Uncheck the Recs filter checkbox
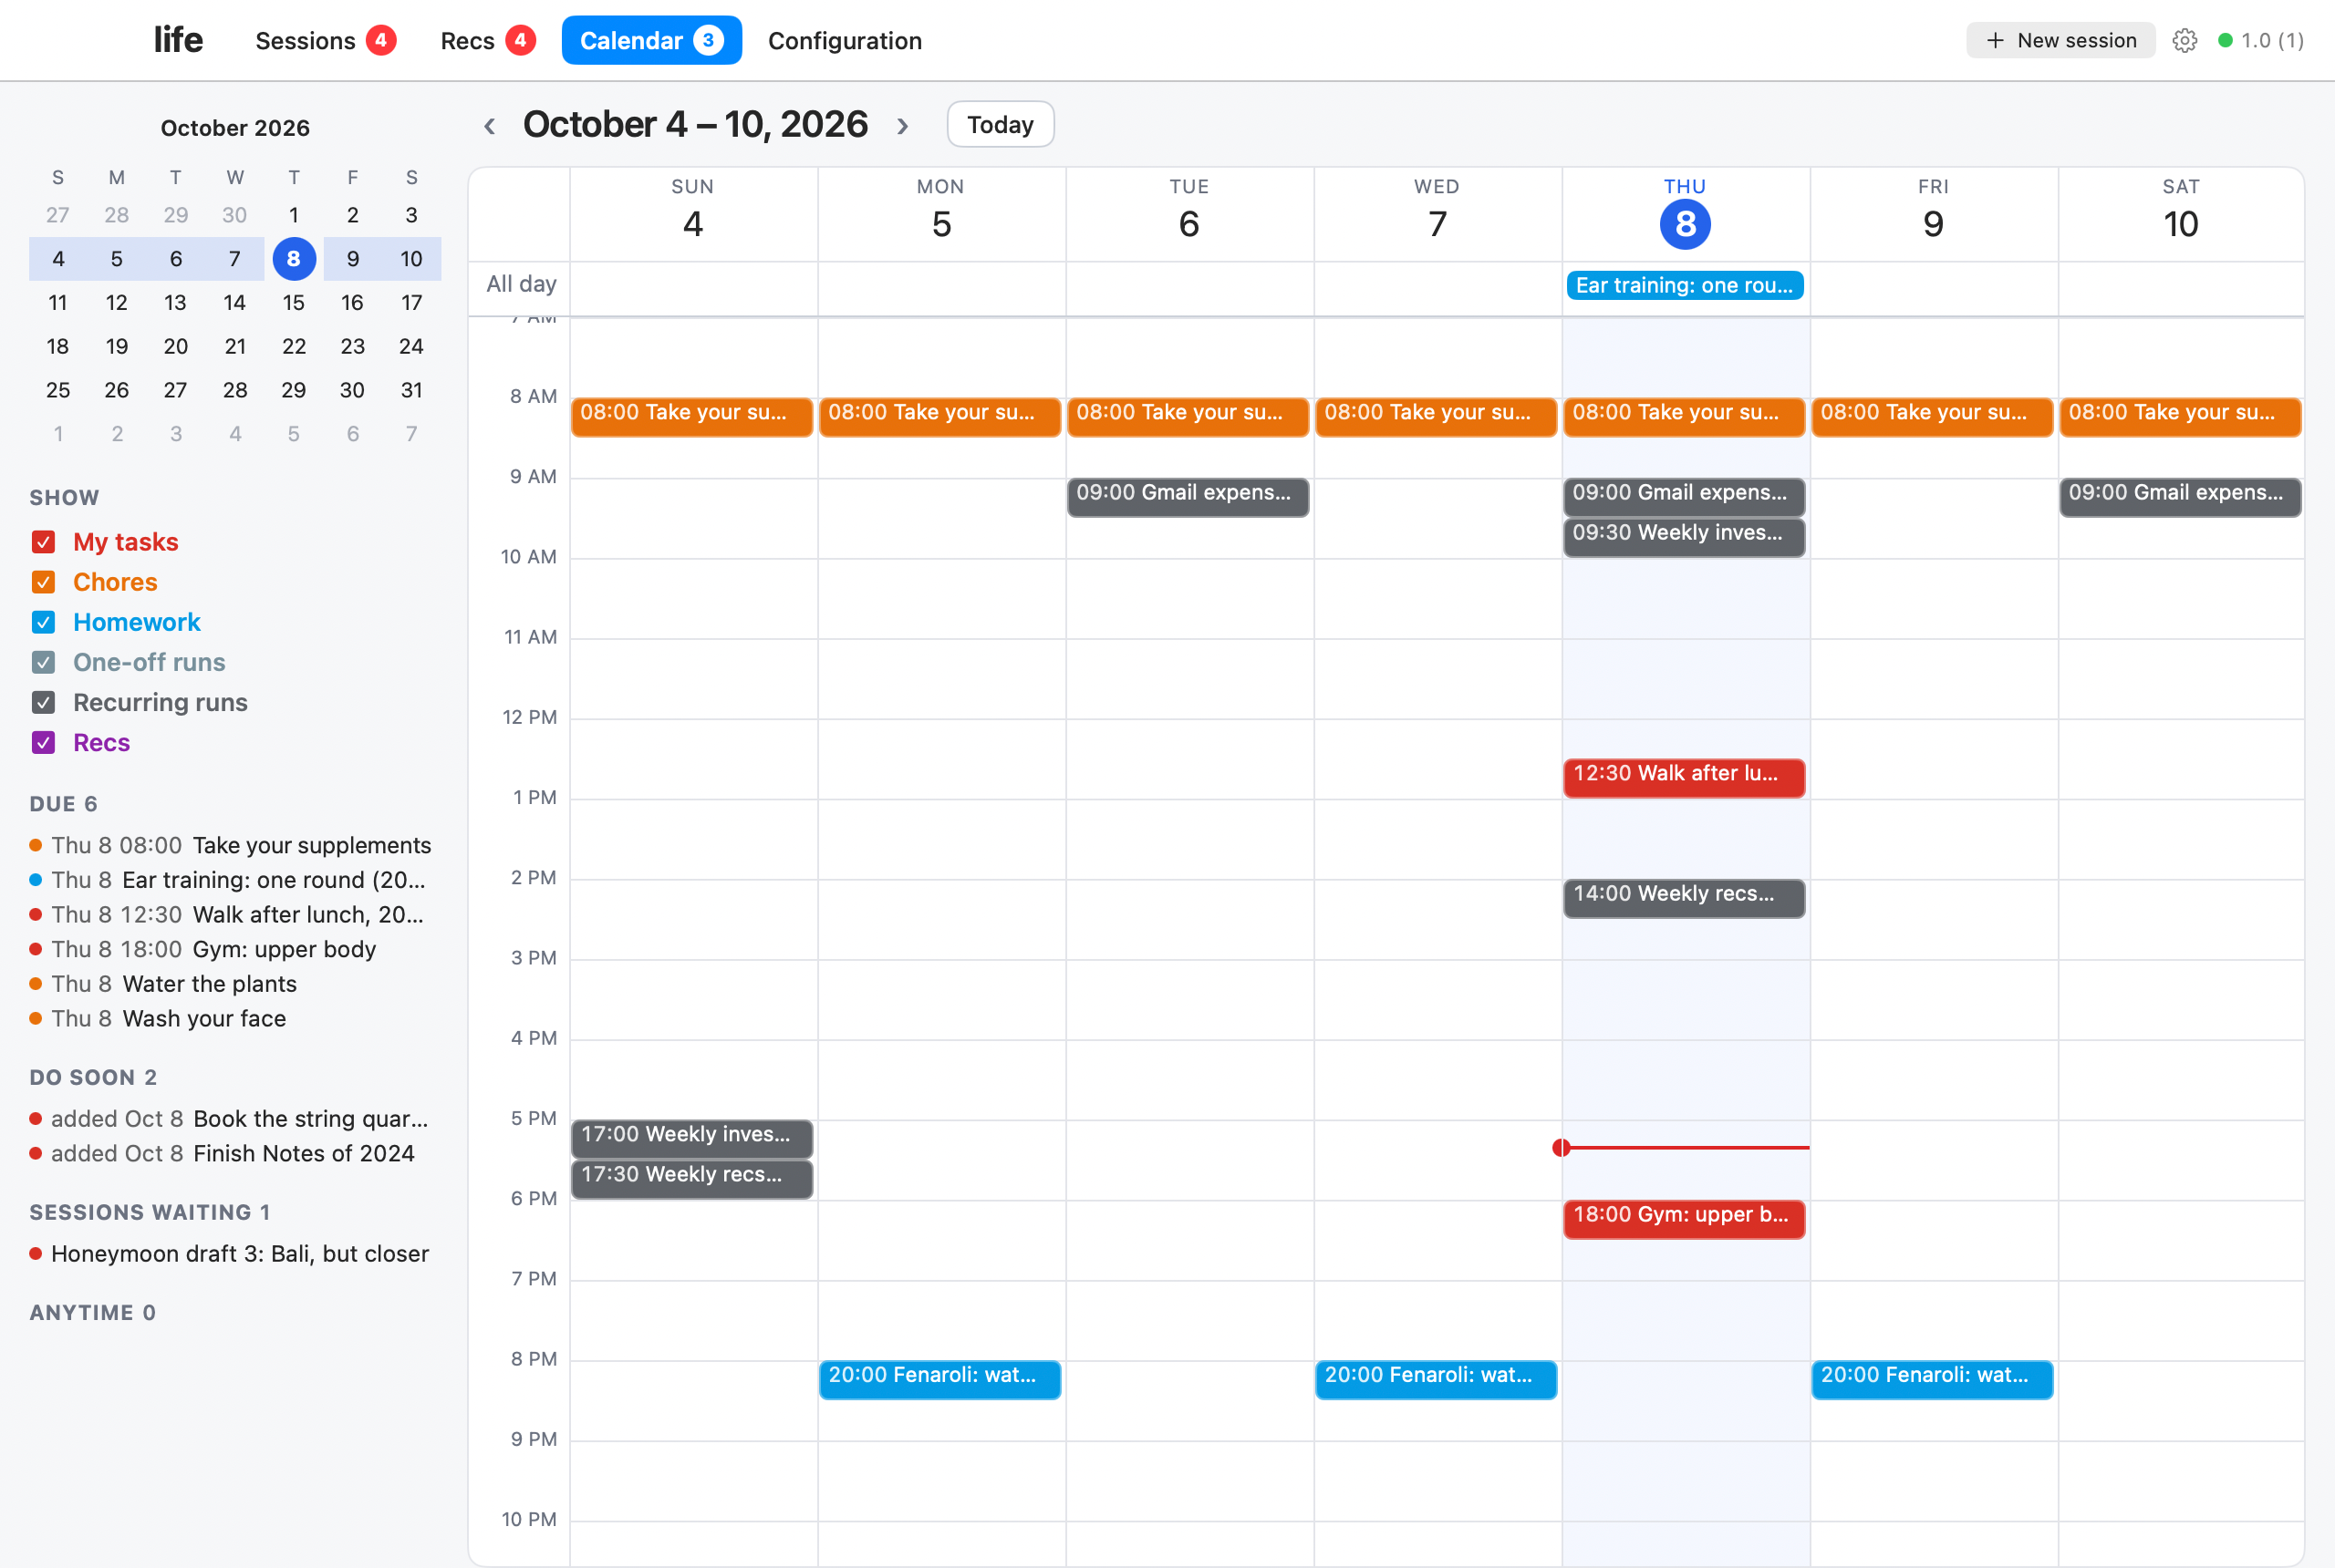The image size is (2335, 1568). point(43,742)
